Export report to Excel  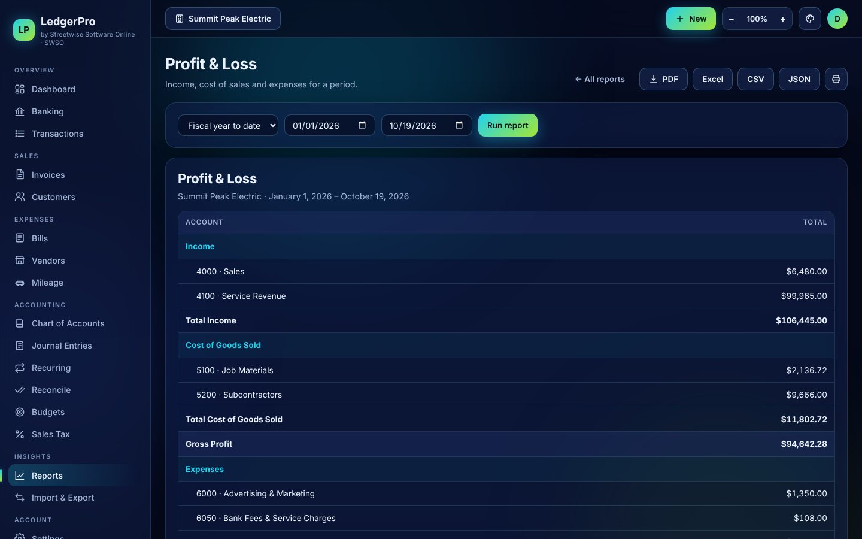click(x=712, y=79)
